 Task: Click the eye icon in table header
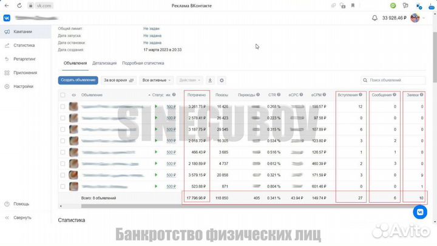click(73, 95)
